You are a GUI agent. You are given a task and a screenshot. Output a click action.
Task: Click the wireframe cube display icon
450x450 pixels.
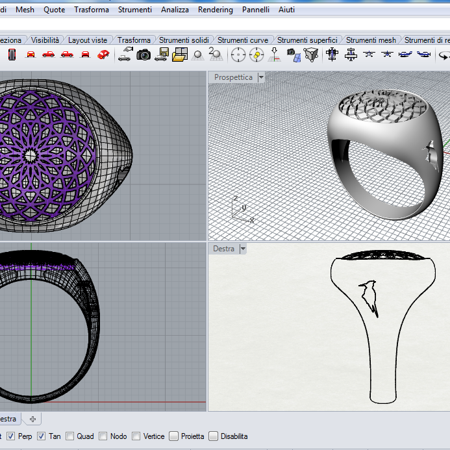click(312, 55)
